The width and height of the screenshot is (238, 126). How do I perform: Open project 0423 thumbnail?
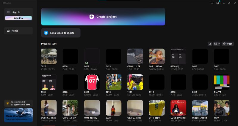pyautogui.click(x=114, y=56)
